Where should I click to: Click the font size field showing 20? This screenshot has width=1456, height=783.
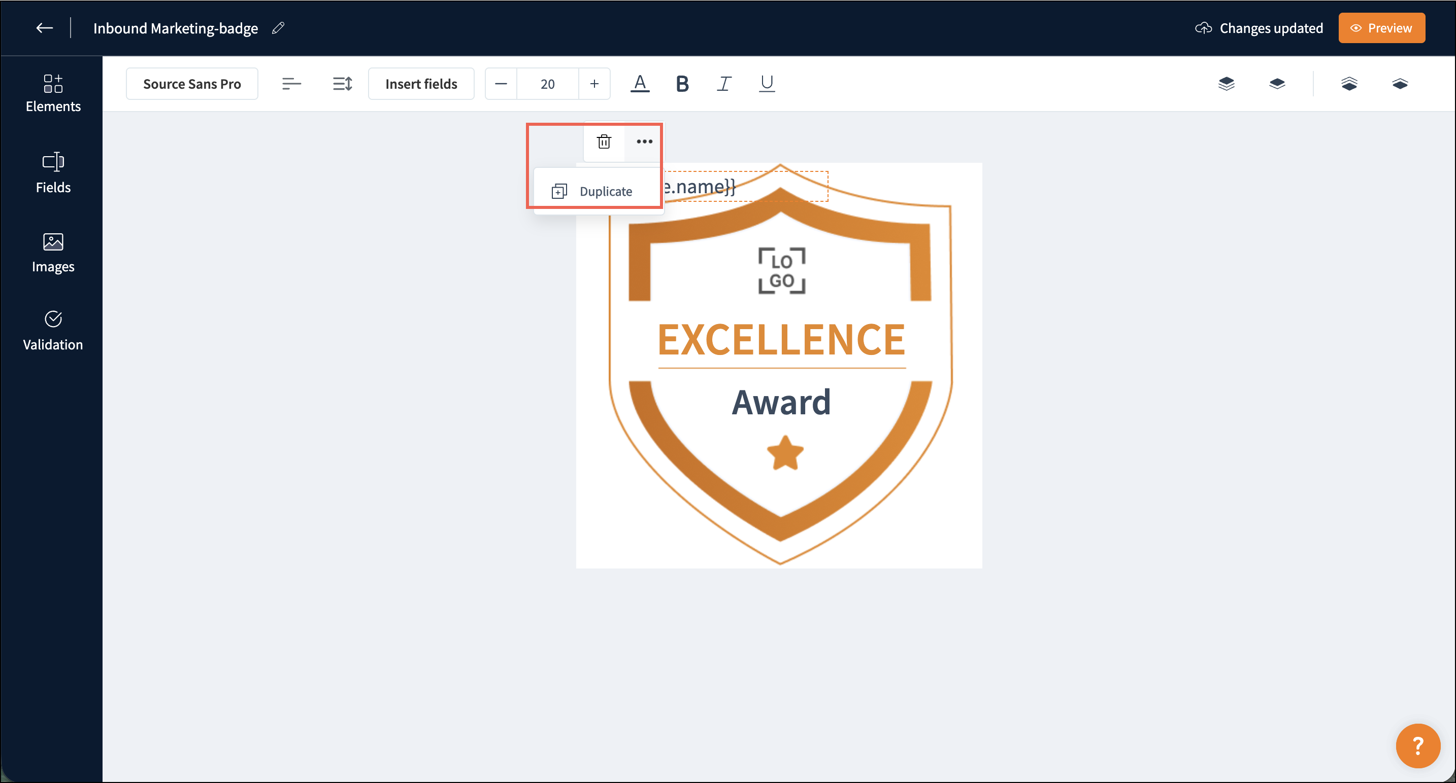coord(547,84)
